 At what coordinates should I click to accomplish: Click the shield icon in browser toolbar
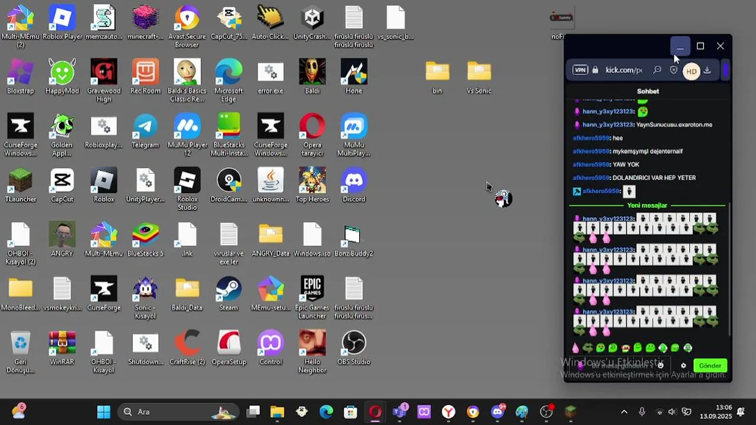(674, 70)
